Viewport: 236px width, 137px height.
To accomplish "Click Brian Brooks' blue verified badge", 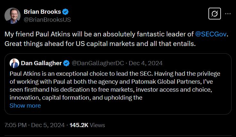I will tap(65, 12).
